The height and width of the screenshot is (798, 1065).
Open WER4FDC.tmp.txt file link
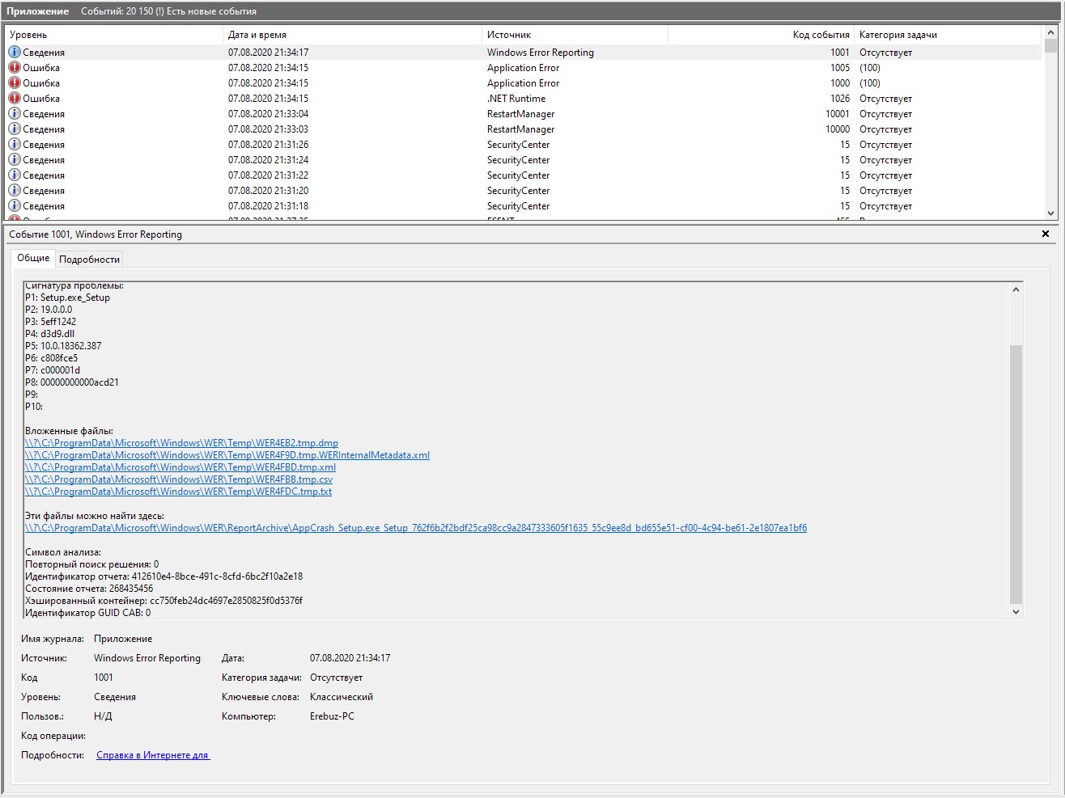click(178, 492)
